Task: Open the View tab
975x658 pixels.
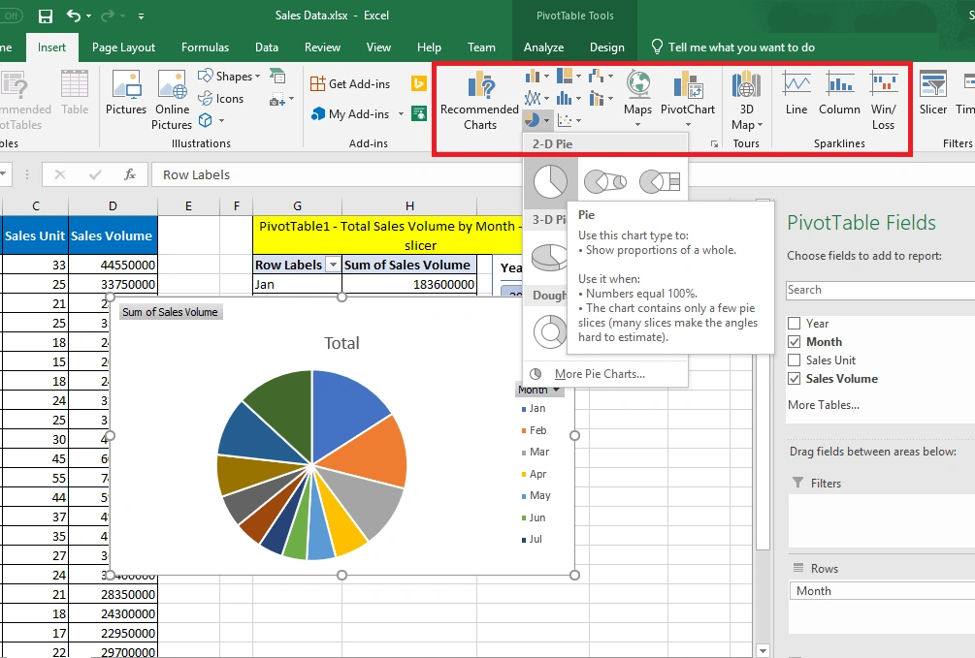Action: [x=378, y=47]
